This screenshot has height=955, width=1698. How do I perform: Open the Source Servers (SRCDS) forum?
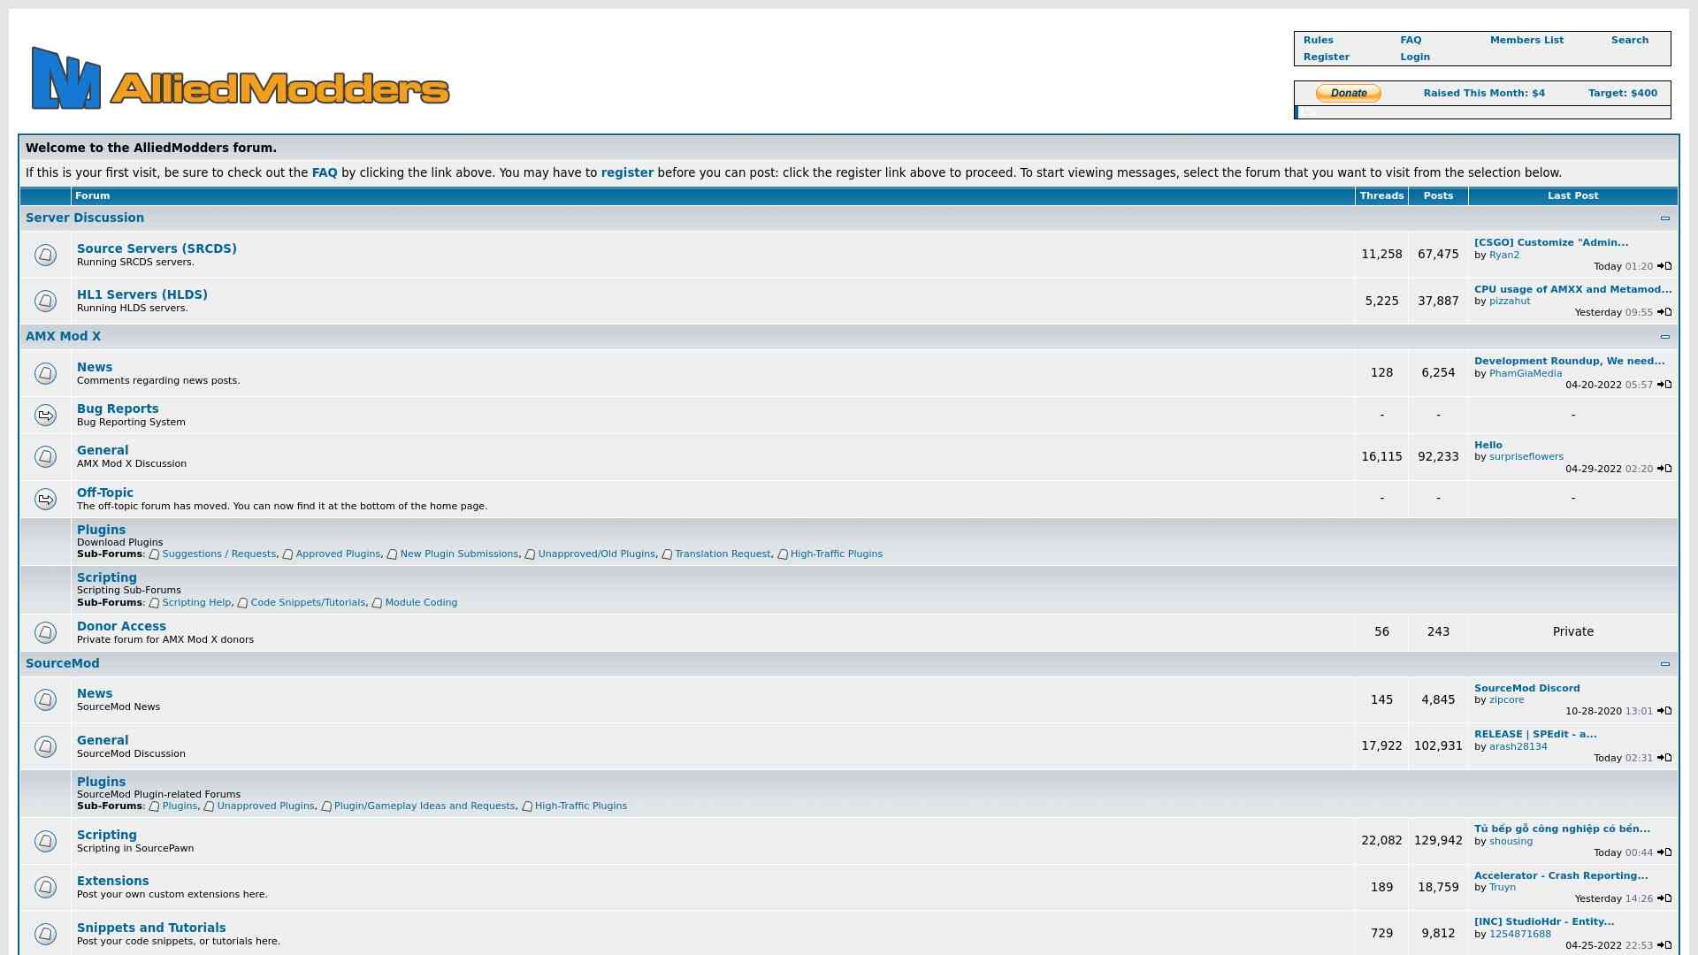tap(157, 248)
